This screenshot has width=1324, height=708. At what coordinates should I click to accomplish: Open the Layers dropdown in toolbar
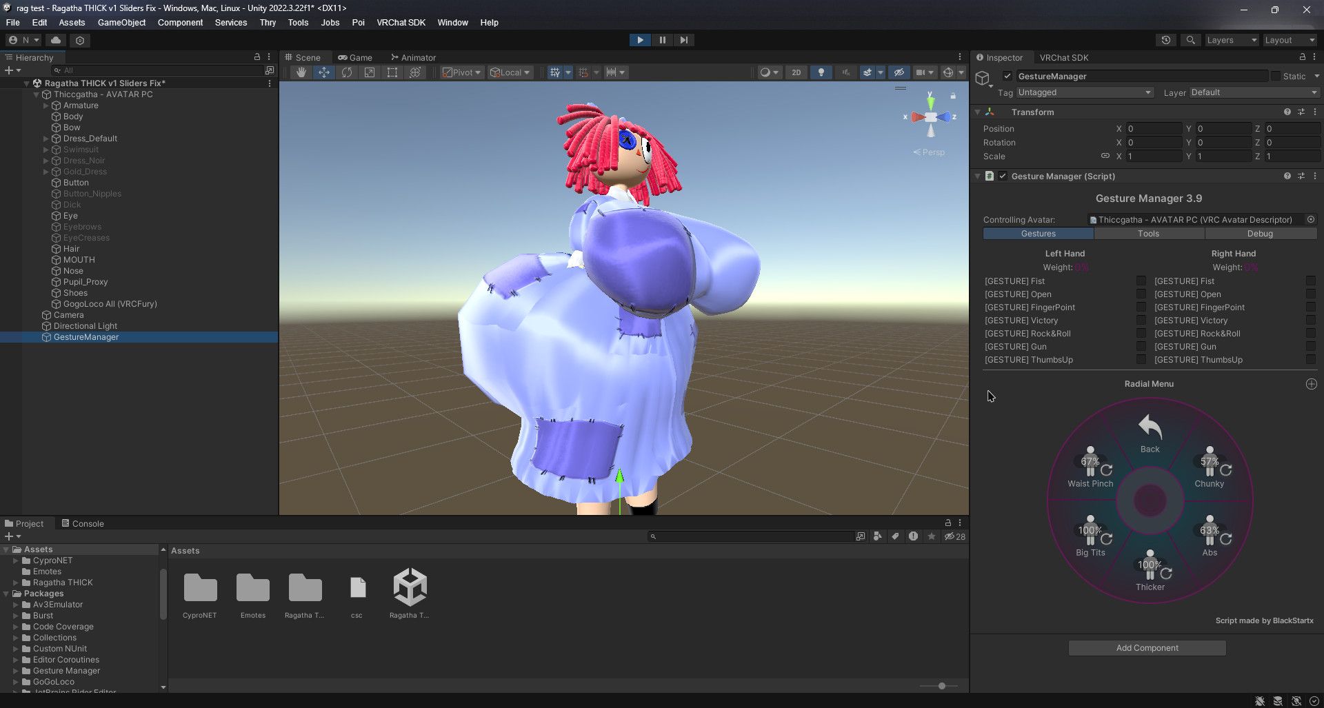1232,40
